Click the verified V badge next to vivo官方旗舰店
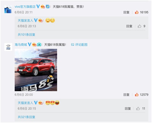152x123 pixels. pyautogui.click(x=38, y=7)
